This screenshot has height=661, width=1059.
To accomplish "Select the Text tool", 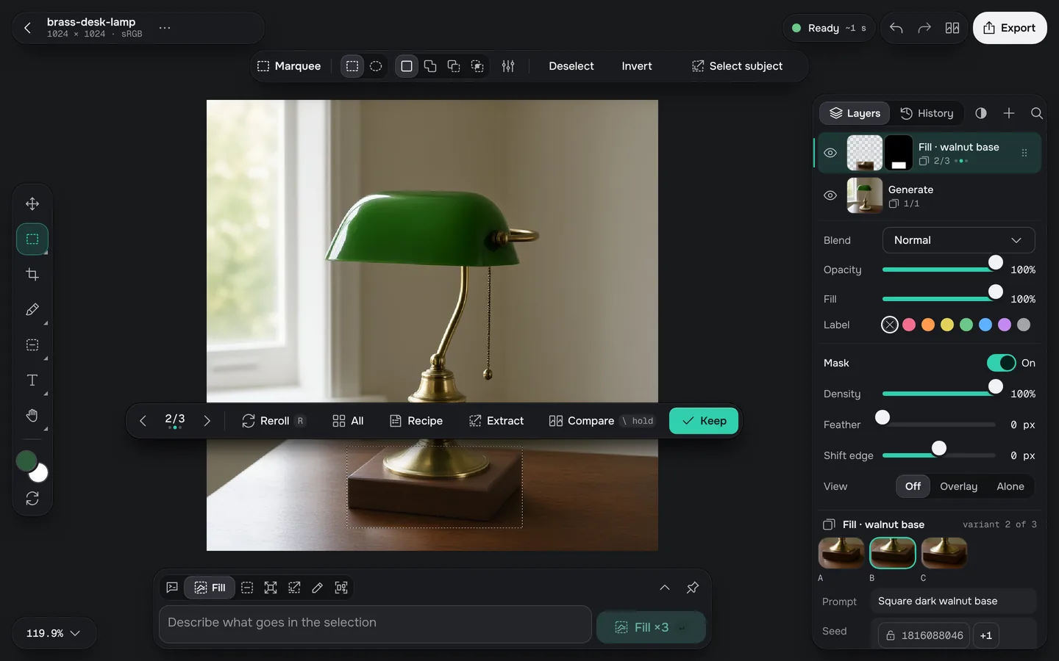I will [32, 380].
